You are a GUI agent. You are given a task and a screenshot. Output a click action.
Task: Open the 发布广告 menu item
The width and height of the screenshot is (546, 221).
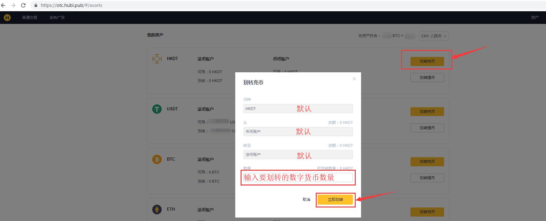[57, 18]
